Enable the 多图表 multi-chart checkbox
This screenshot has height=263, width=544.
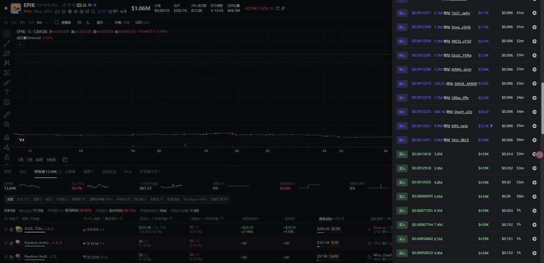[57, 22]
